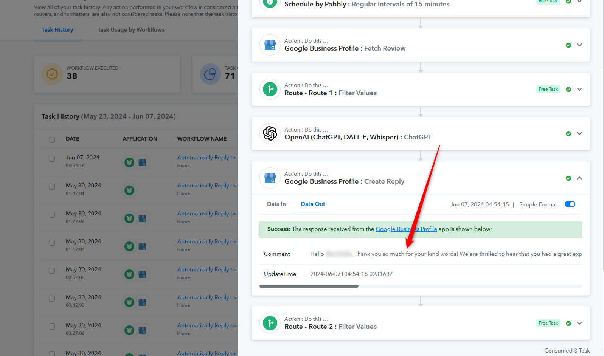The height and width of the screenshot is (356, 604).
Task: Toggle the Simple Format switch
Action: [x=570, y=204]
